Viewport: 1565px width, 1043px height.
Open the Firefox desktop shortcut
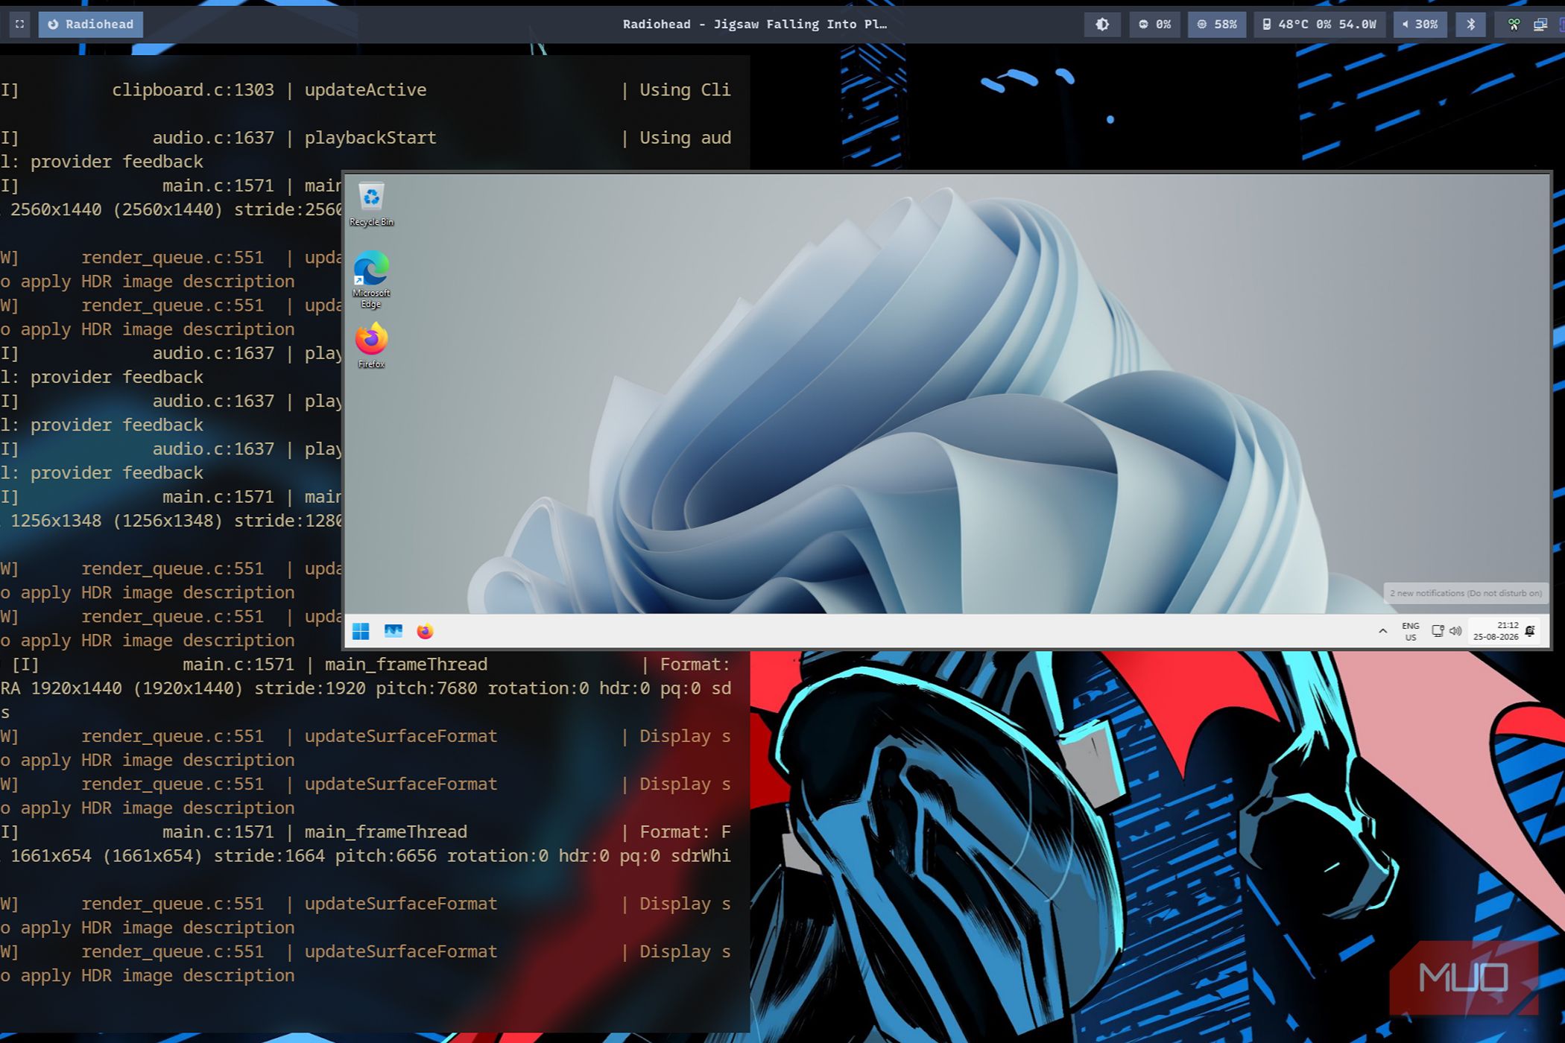[x=371, y=345]
